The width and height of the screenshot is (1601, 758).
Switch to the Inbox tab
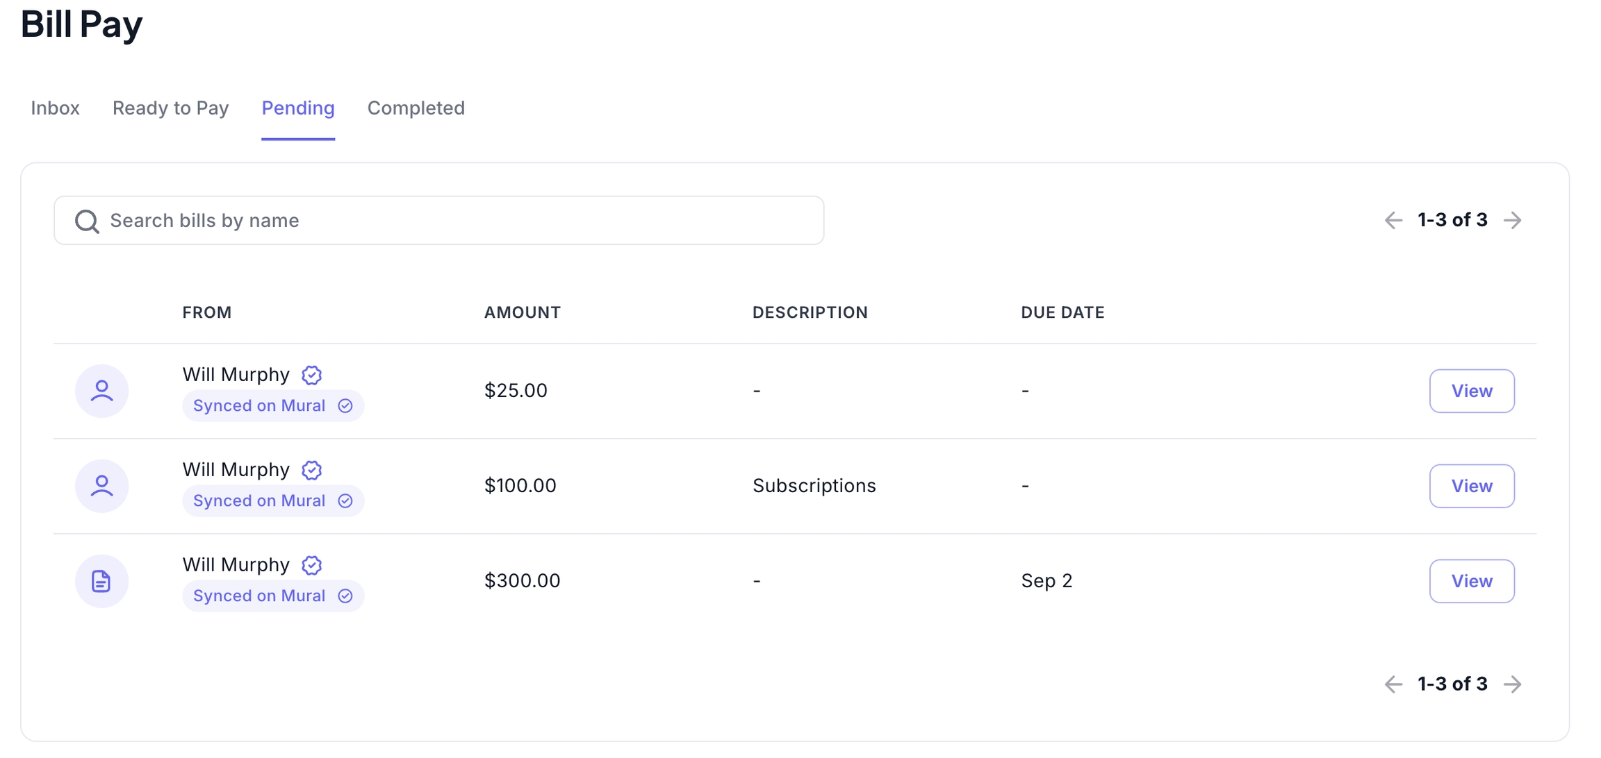click(55, 108)
